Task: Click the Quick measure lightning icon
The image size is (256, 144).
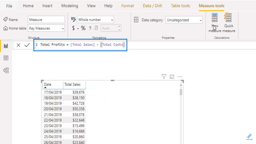Action: (x=228, y=17)
